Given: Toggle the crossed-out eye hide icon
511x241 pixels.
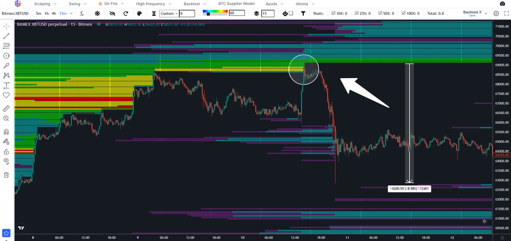Looking at the screenshot, I should coord(113,14).
